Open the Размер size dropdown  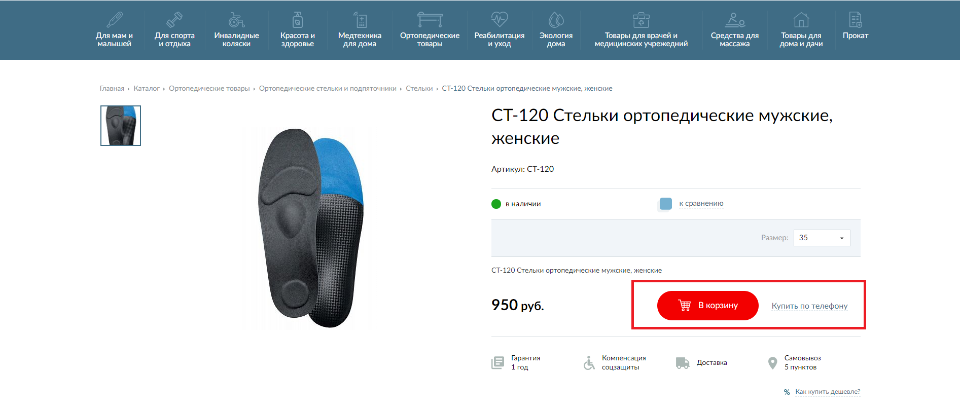(x=822, y=238)
